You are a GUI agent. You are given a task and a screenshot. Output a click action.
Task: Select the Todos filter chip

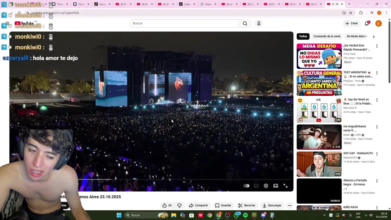click(x=303, y=36)
